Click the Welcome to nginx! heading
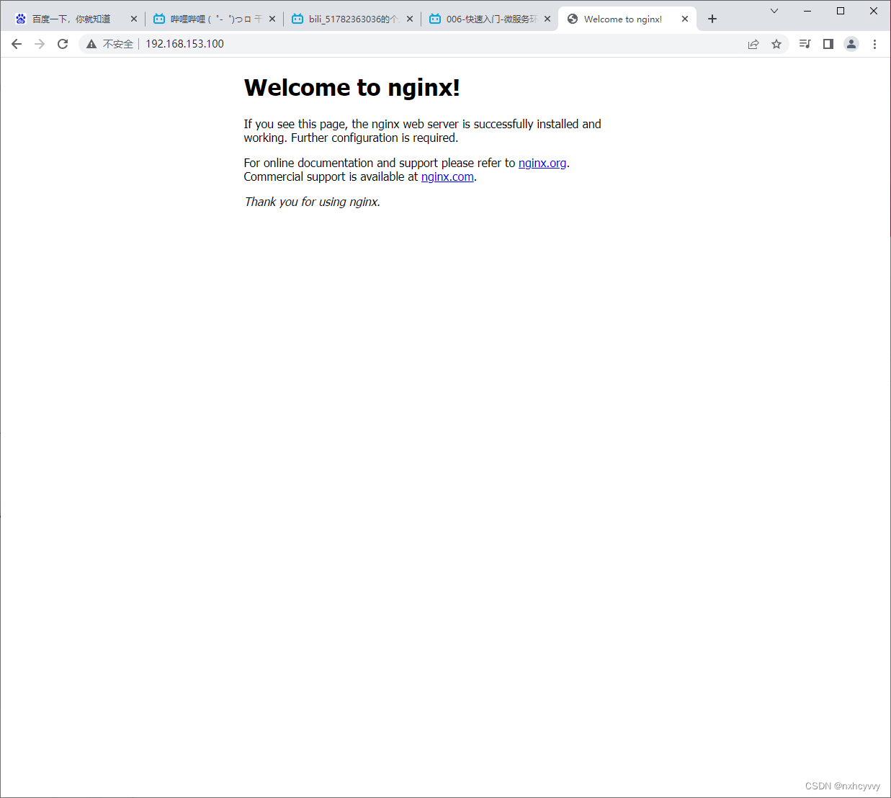This screenshot has height=798, width=891. [x=352, y=87]
